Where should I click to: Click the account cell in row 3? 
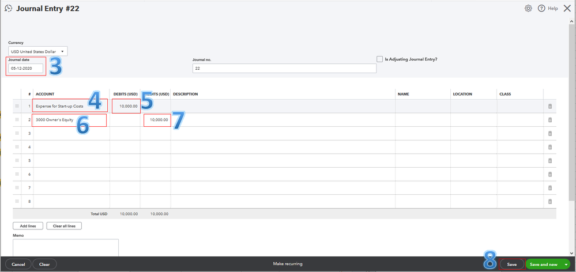(71, 133)
